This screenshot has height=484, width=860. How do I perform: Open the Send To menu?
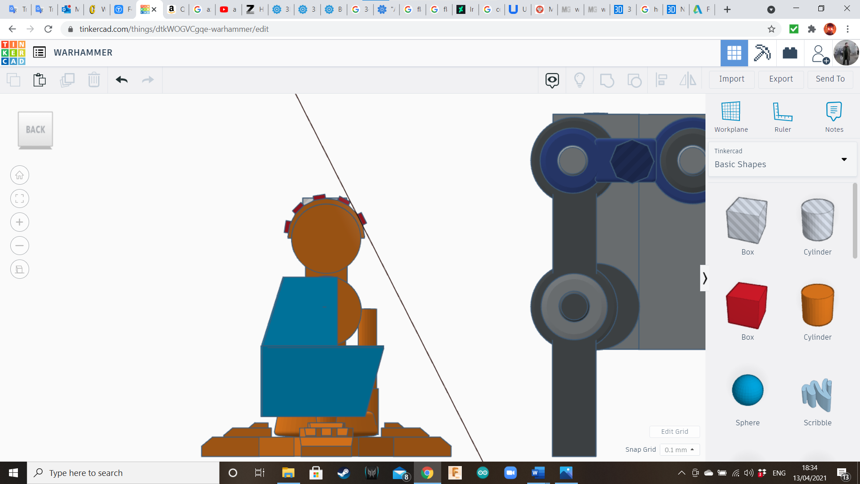point(830,79)
